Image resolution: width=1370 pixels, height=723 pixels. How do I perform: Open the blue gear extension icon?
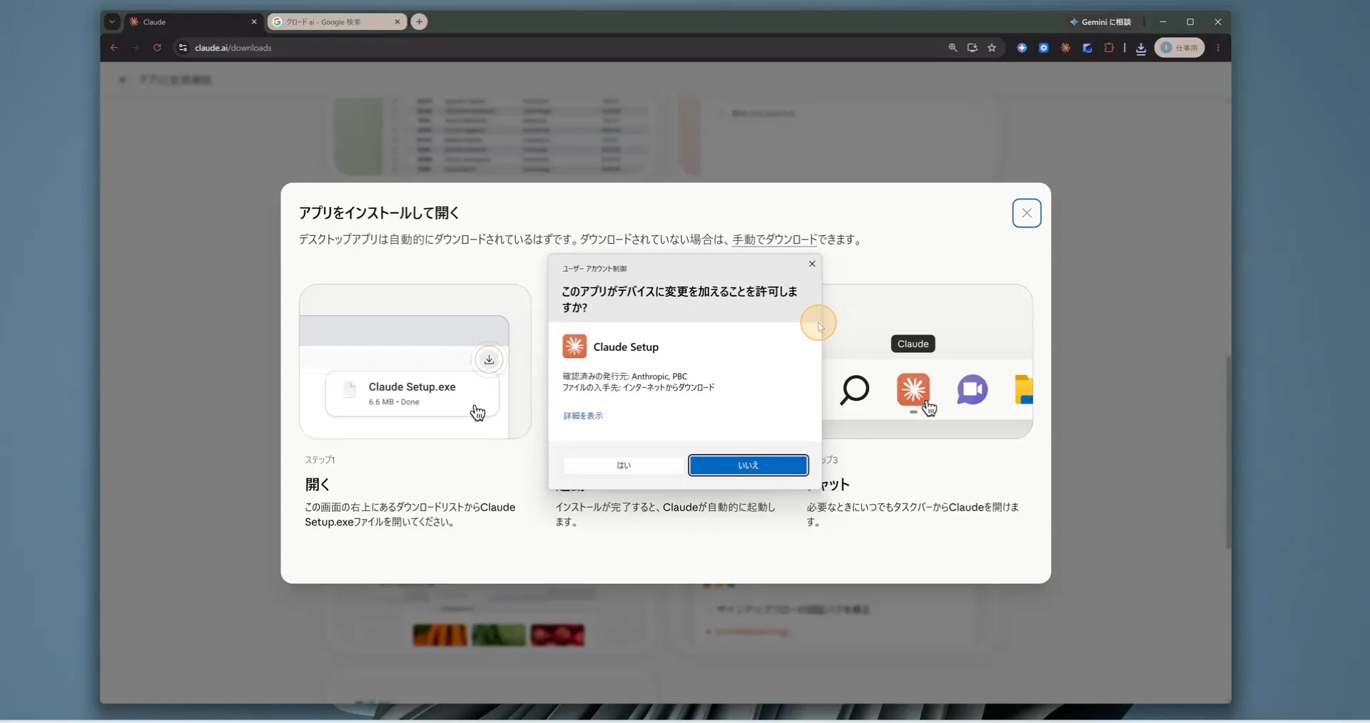(x=1043, y=48)
